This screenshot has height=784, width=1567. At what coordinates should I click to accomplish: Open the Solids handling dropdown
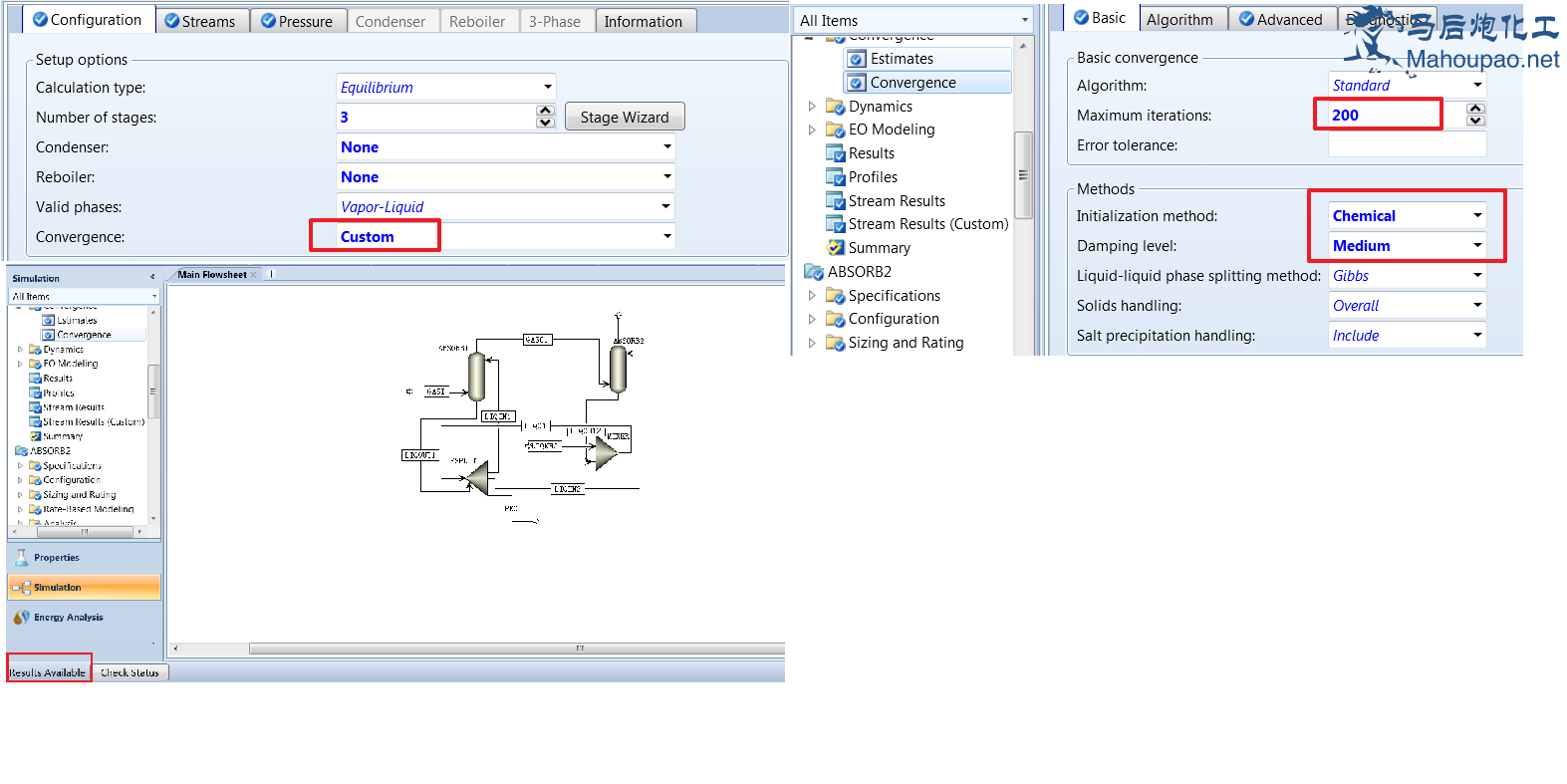(x=1477, y=306)
